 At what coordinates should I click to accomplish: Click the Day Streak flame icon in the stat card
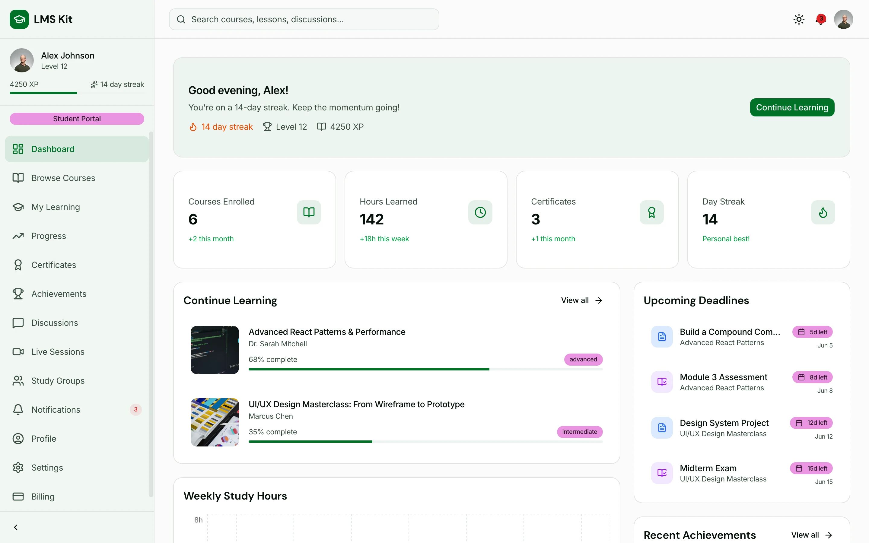coord(823,212)
